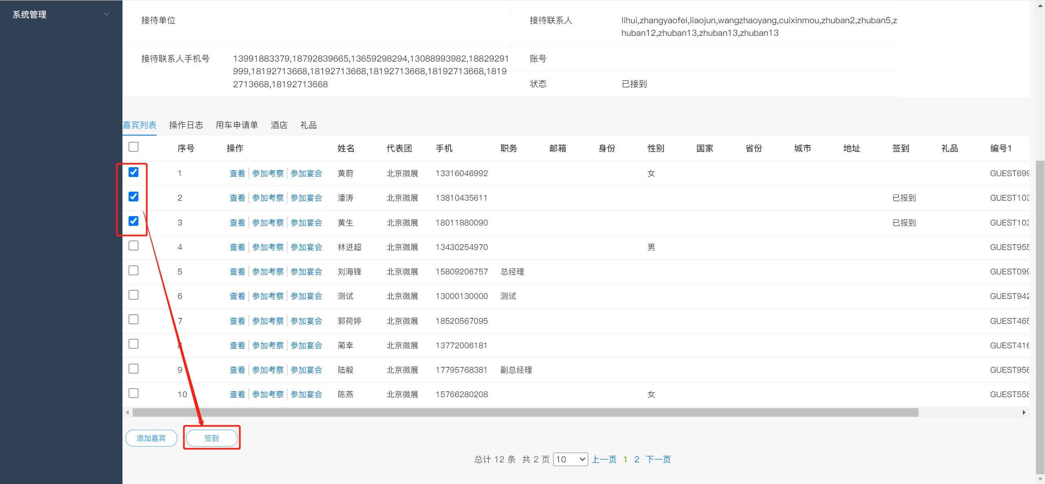The width and height of the screenshot is (1045, 484).
Task: Uncheck the checkbox for guest 黄生
Action: point(133,221)
